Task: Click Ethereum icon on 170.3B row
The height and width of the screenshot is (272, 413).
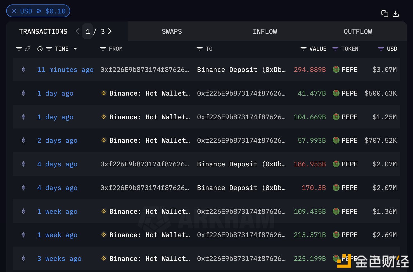Action: 23,188
